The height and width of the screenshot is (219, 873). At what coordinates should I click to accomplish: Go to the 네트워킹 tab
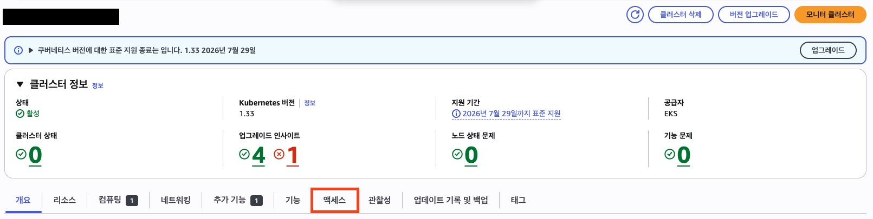pyautogui.click(x=176, y=200)
